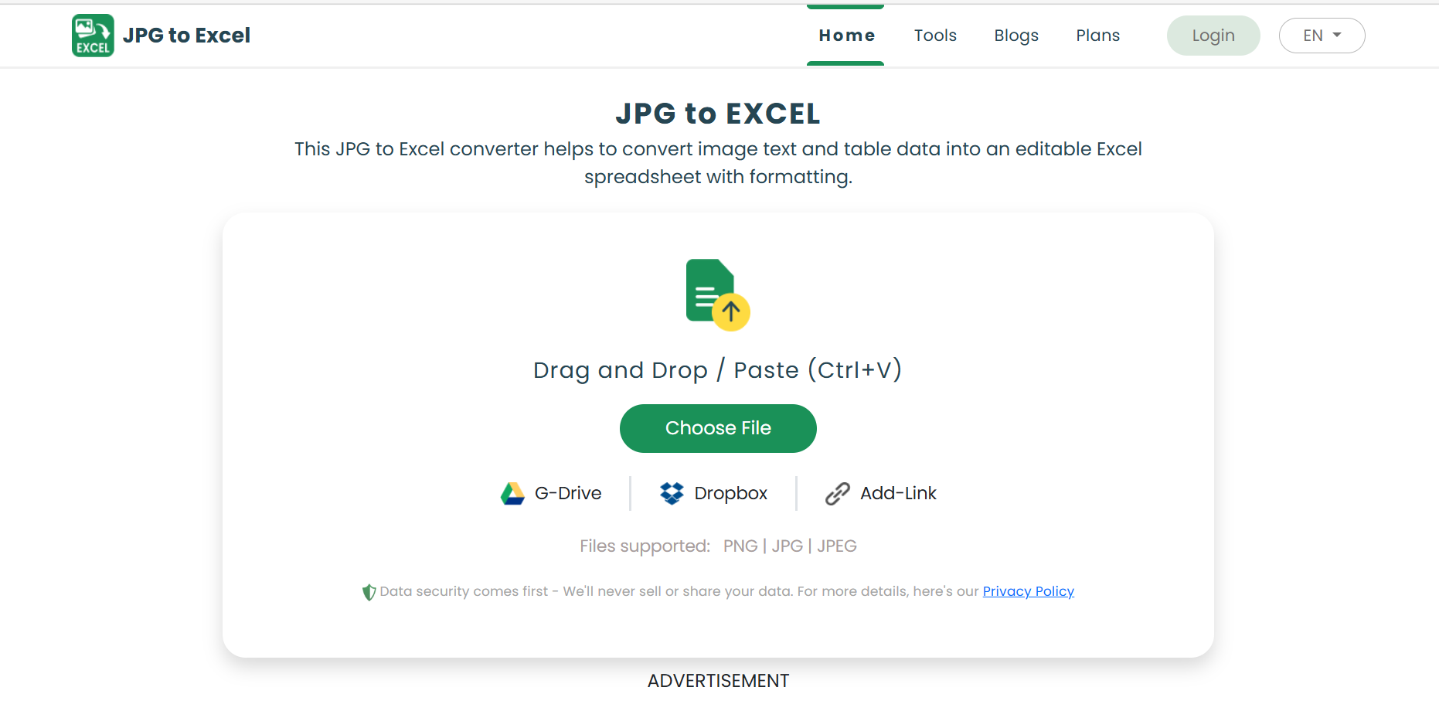Viewport: 1439px width, 728px height.
Task: Click the Choose File button
Action: tap(718, 428)
